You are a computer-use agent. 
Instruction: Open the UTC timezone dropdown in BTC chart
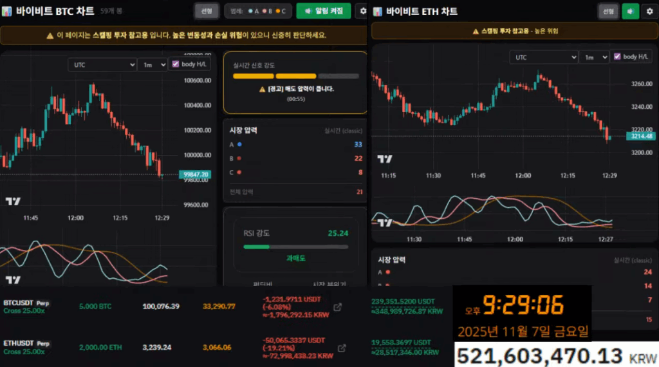pos(102,65)
